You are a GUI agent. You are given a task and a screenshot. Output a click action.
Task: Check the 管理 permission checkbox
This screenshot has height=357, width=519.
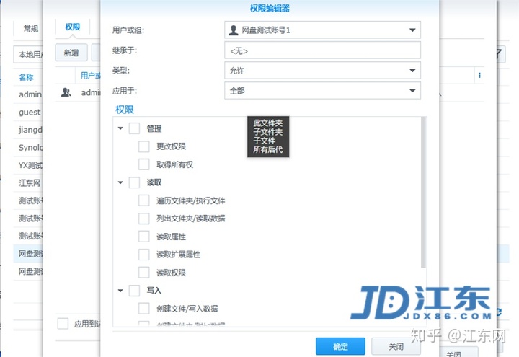(x=134, y=128)
